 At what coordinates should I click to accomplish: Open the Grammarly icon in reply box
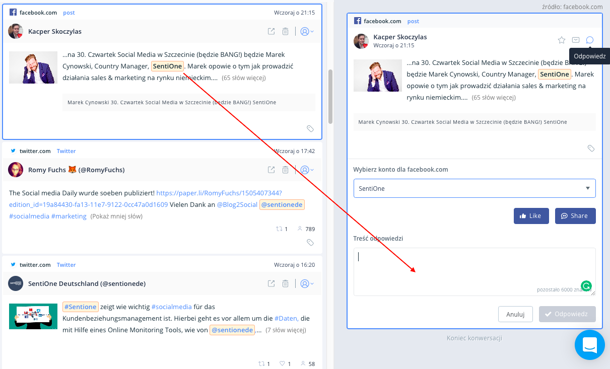coord(585,285)
